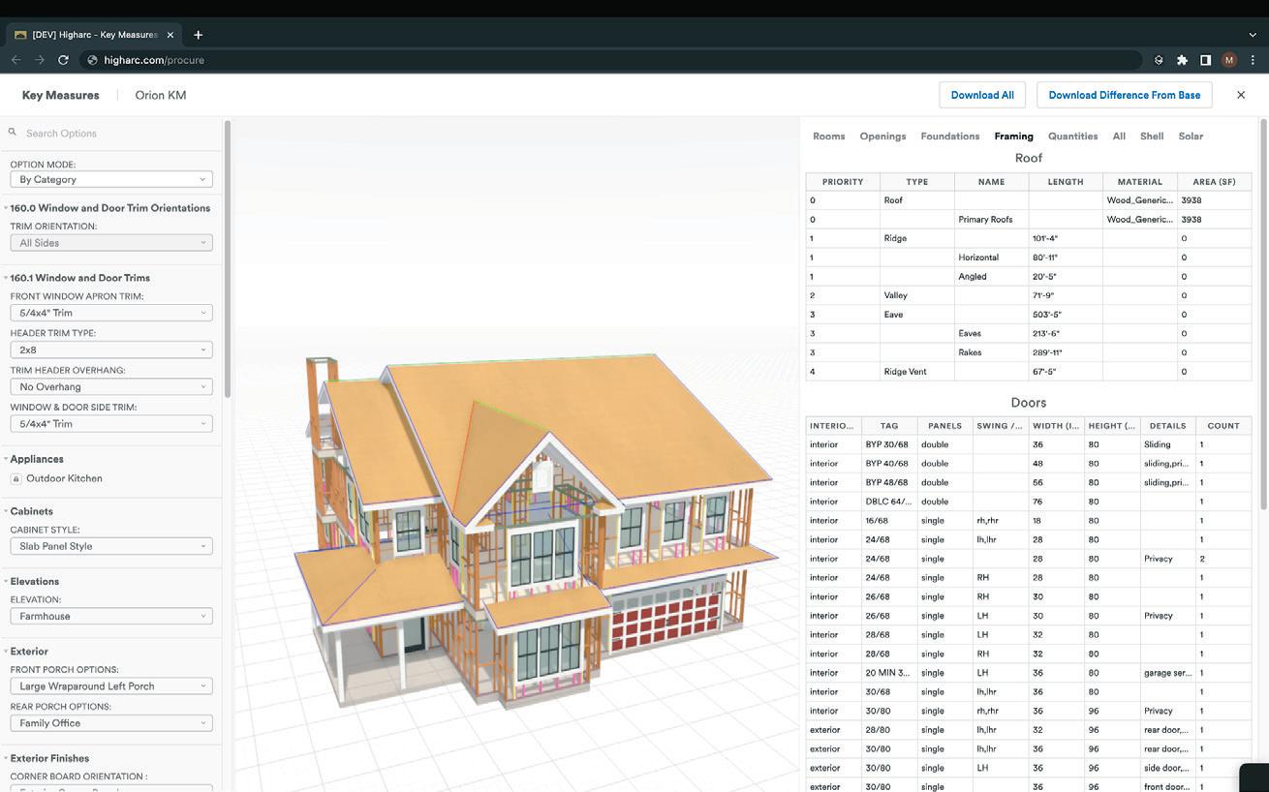
Task: Open the browser Extensions puzzle icon
Action: coord(1182,60)
